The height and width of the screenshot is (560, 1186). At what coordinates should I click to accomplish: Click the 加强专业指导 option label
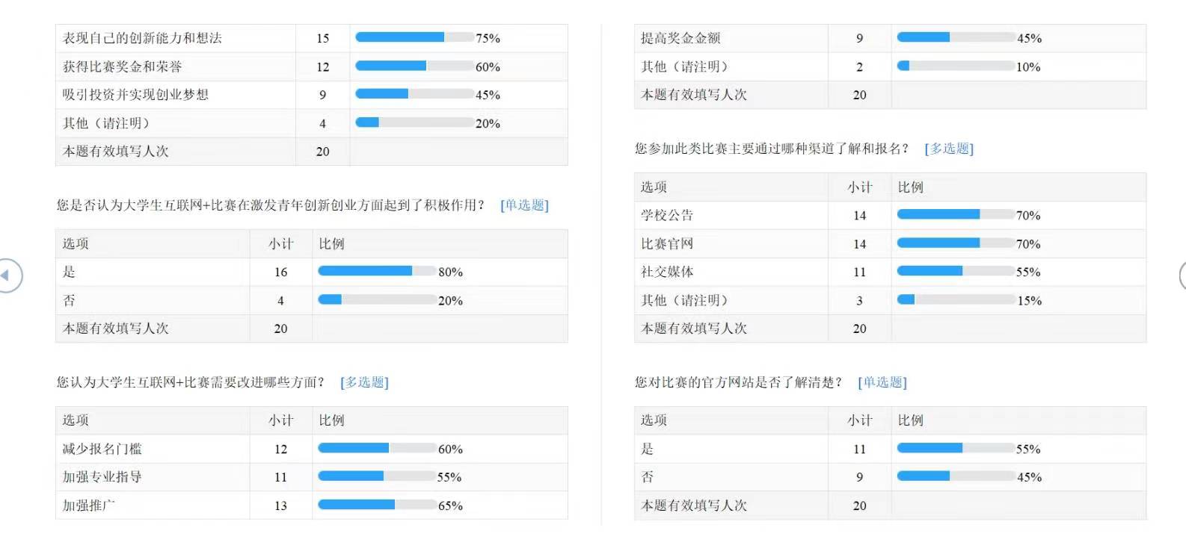pyautogui.click(x=102, y=476)
